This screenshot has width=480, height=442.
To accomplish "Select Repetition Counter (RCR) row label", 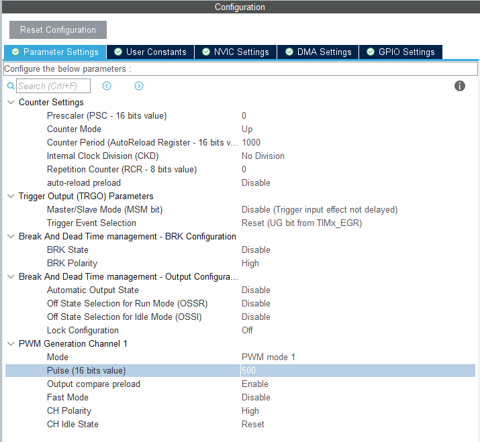I will (x=122, y=170).
